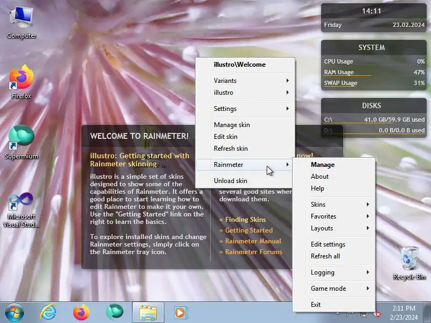This screenshot has height=323, width=431.
Task: Launch Internet Explorer from the taskbar
Action: (x=48, y=313)
